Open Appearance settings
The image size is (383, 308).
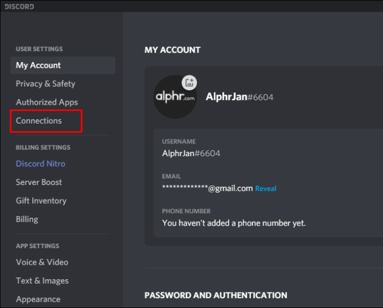38,299
